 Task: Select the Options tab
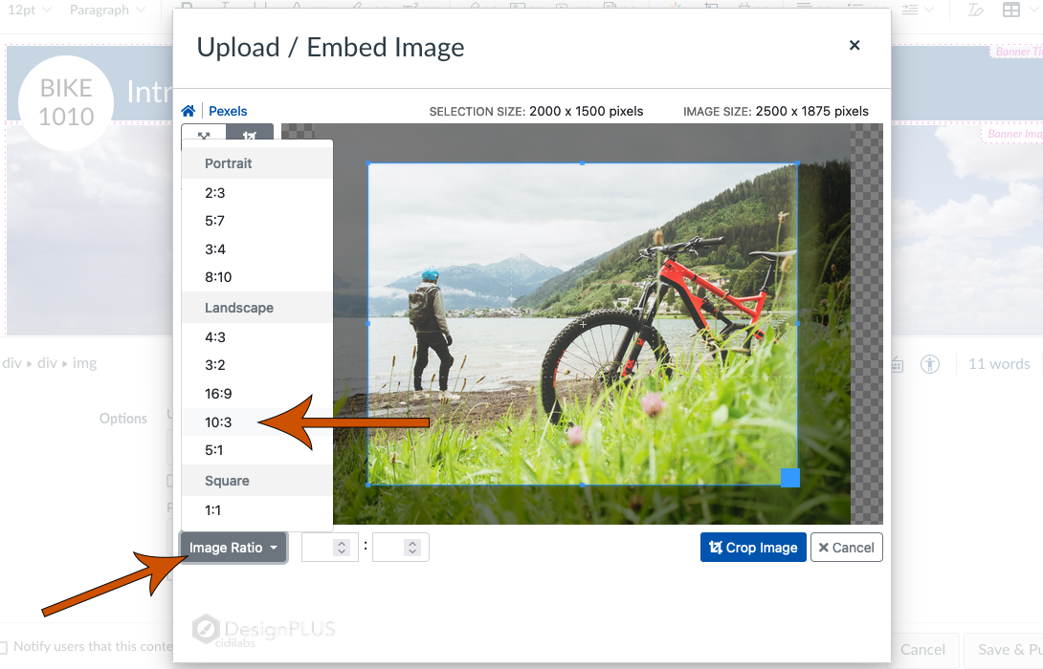pos(122,418)
